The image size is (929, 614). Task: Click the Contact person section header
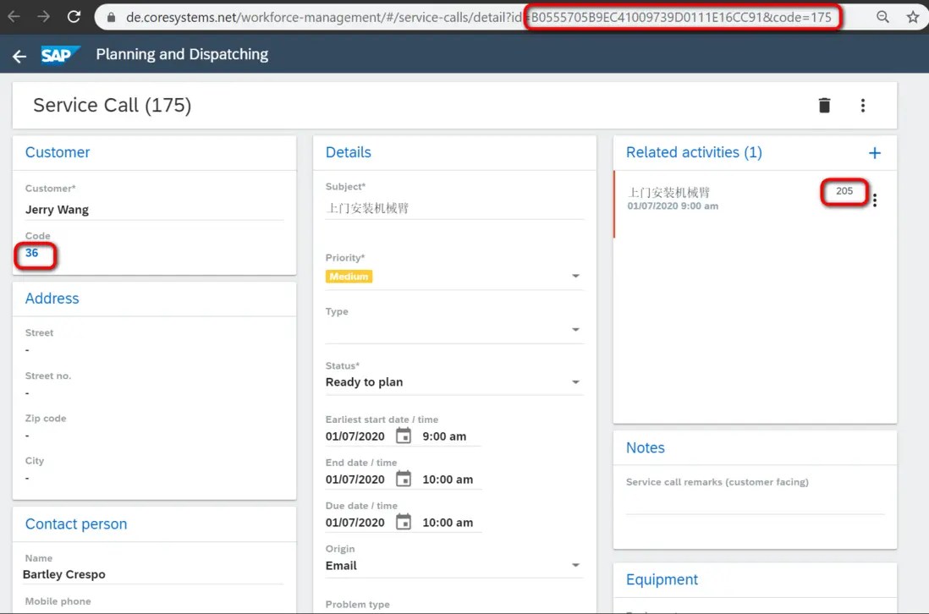[x=75, y=524]
